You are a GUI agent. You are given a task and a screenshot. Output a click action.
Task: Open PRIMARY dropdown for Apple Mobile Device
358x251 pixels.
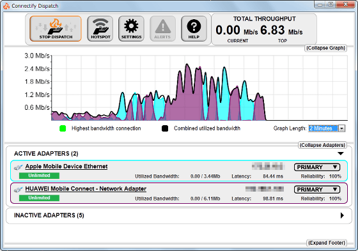point(317,167)
